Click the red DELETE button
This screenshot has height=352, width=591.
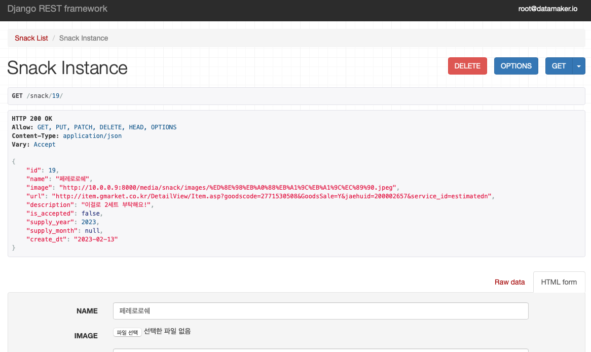(467, 66)
